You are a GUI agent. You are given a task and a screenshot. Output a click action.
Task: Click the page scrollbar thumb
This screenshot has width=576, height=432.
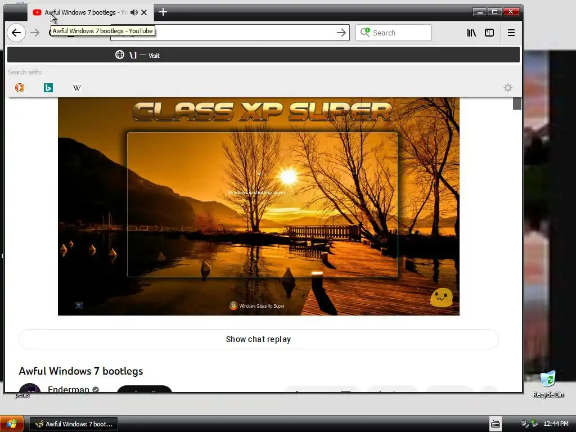coord(517,103)
